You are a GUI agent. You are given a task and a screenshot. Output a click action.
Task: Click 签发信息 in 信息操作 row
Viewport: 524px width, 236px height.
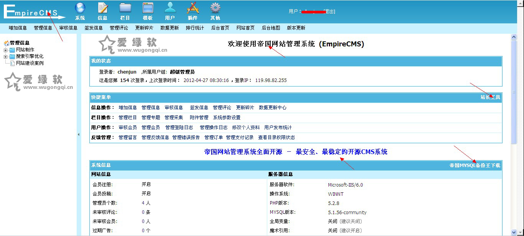(x=199, y=108)
